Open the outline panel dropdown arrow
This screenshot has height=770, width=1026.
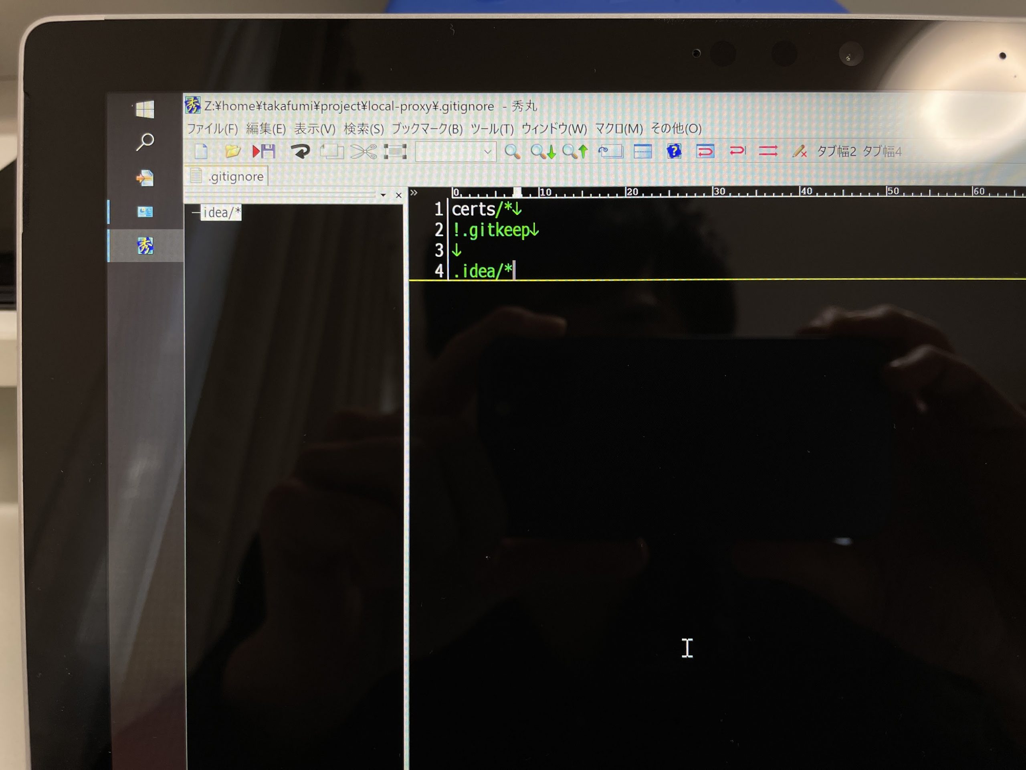click(383, 195)
